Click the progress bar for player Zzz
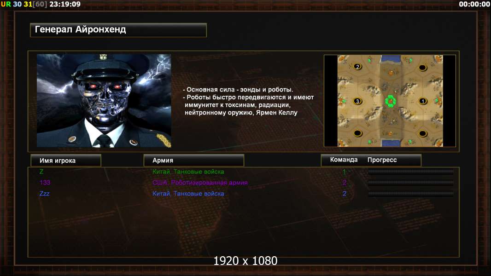The height and width of the screenshot is (276, 491). [x=410, y=194]
